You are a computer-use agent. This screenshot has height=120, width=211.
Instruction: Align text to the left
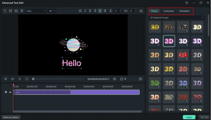(90, 11)
